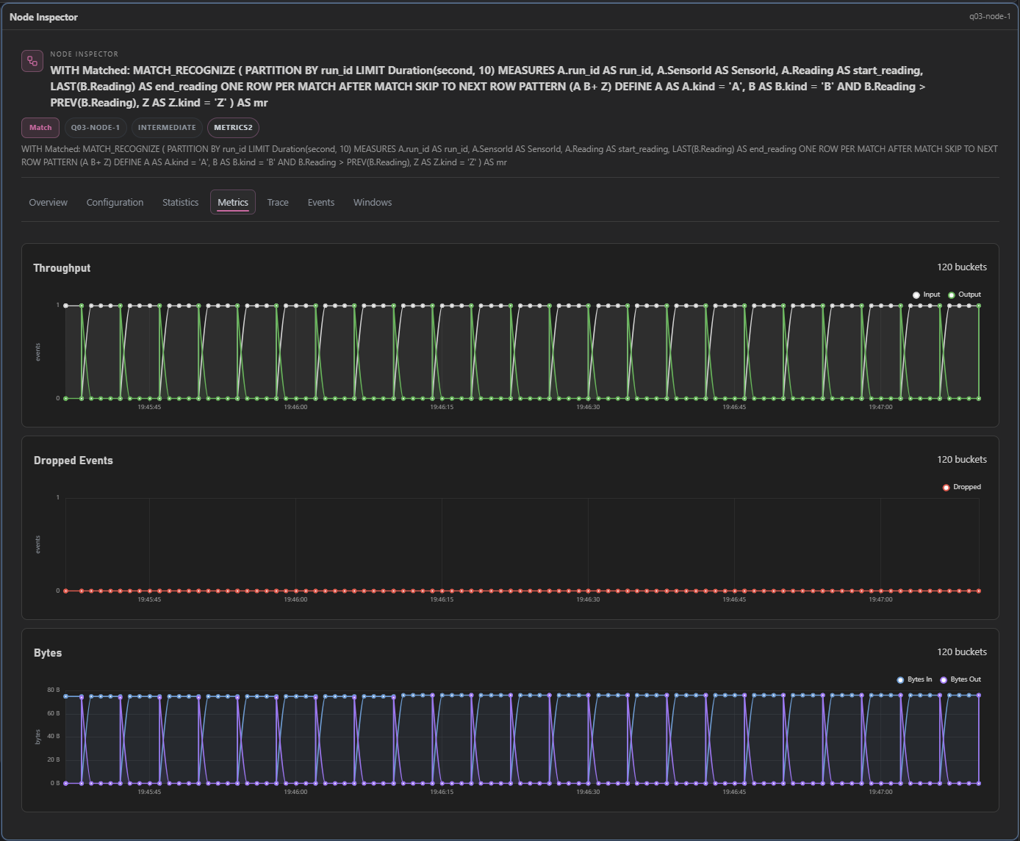Screen dimensions: 1020x841
Task: Click the node type icon beside NODE INSPECTOR
Action: (x=32, y=61)
